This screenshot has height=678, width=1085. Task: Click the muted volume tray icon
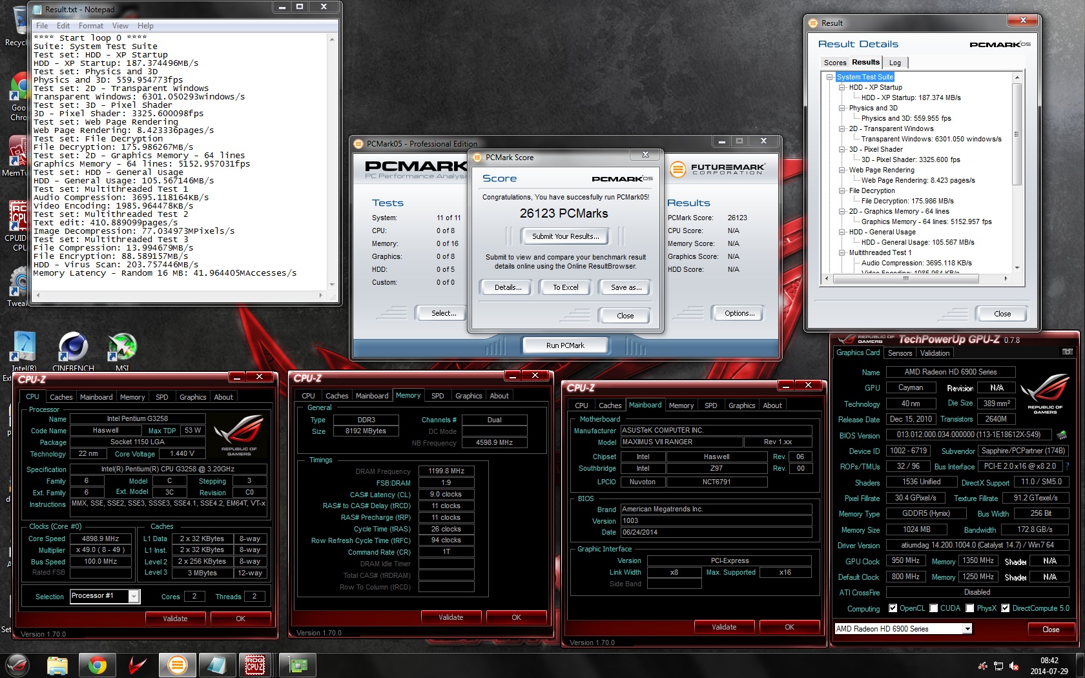[1014, 666]
